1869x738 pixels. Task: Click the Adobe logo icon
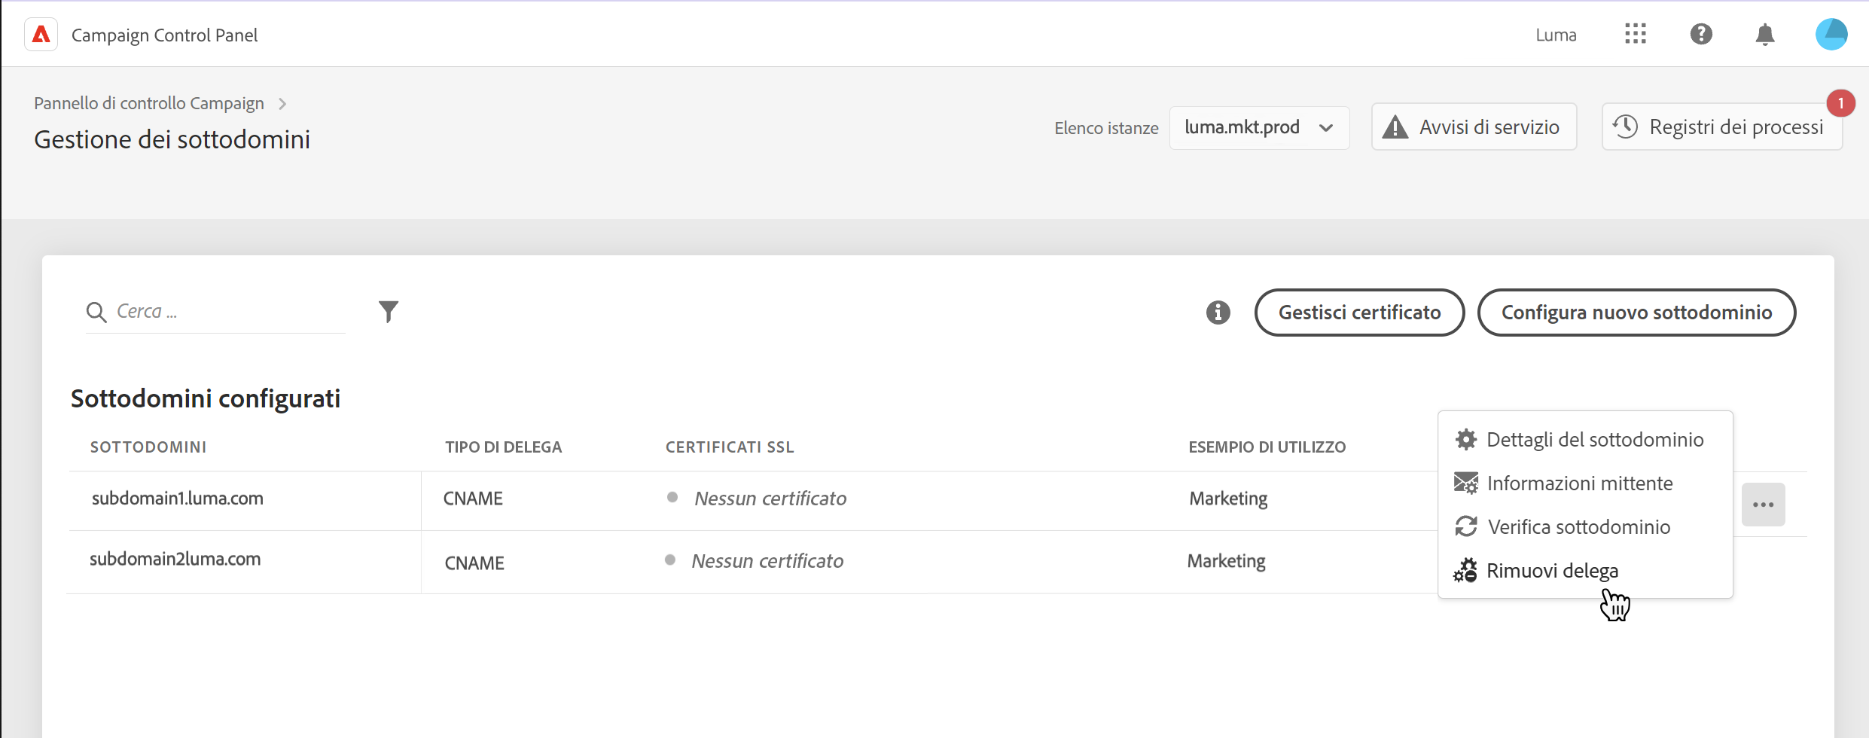[41, 35]
